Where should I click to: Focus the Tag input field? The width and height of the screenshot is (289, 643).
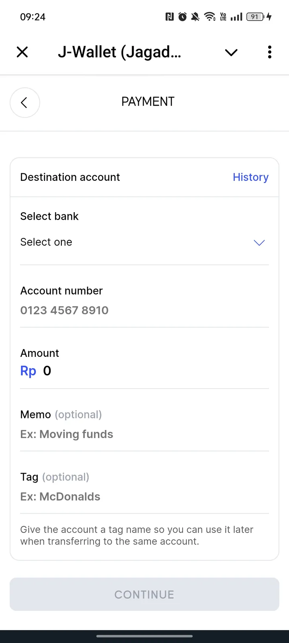coord(144,497)
